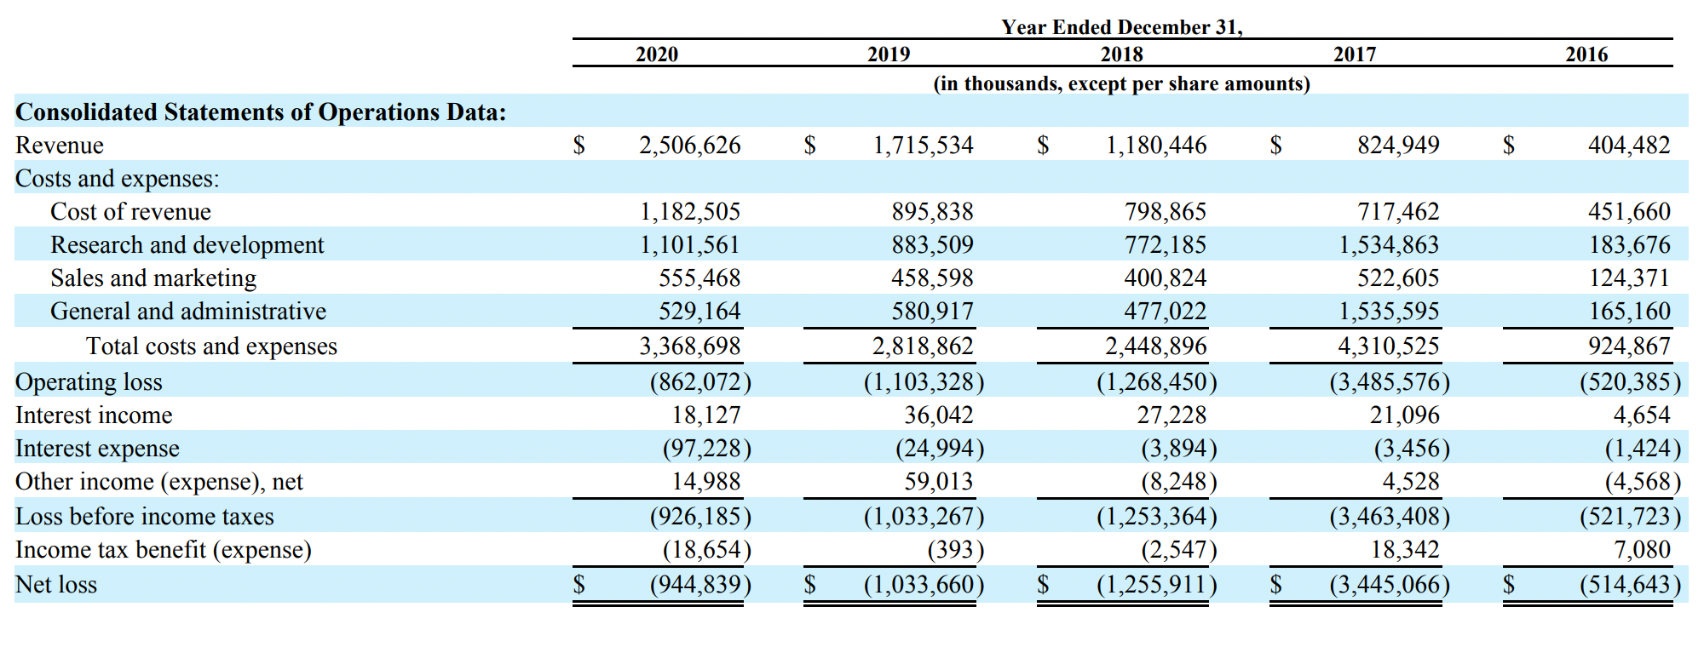Click the 2019 revenue figure 1,715,534
Viewport: 1704px width, 647px height.
(x=923, y=145)
